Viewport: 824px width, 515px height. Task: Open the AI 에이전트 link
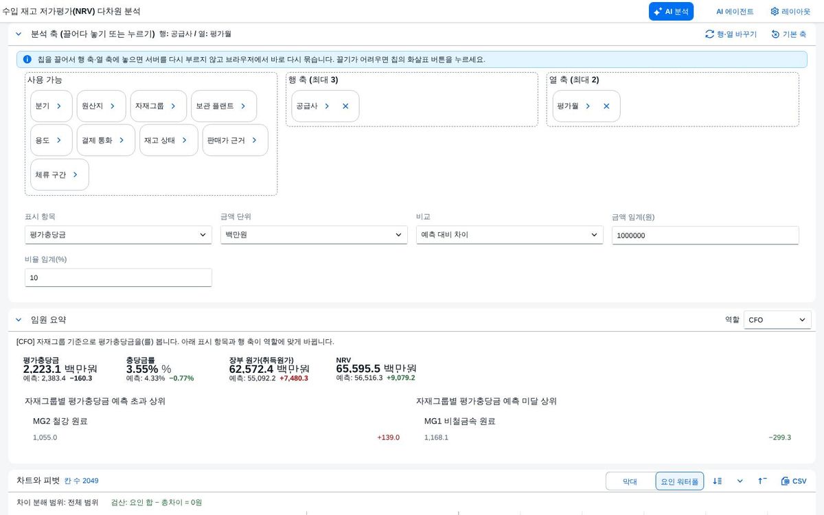pyautogui.click(x=735, y=12)
